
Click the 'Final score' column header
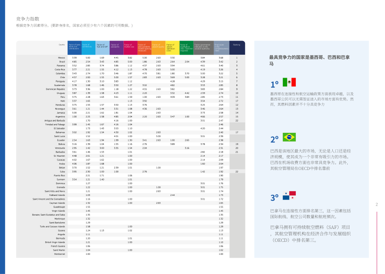(x=221, y=48)
